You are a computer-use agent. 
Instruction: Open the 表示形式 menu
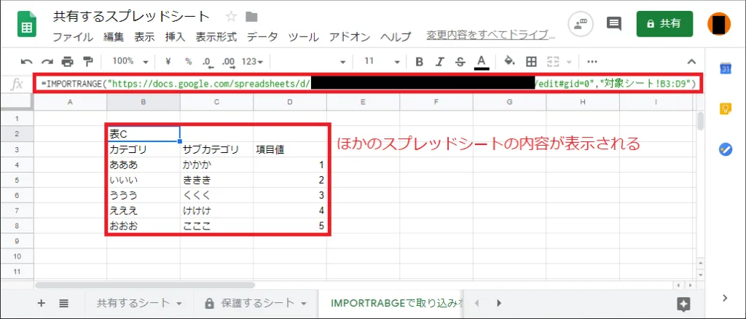(x=216, y=36)
